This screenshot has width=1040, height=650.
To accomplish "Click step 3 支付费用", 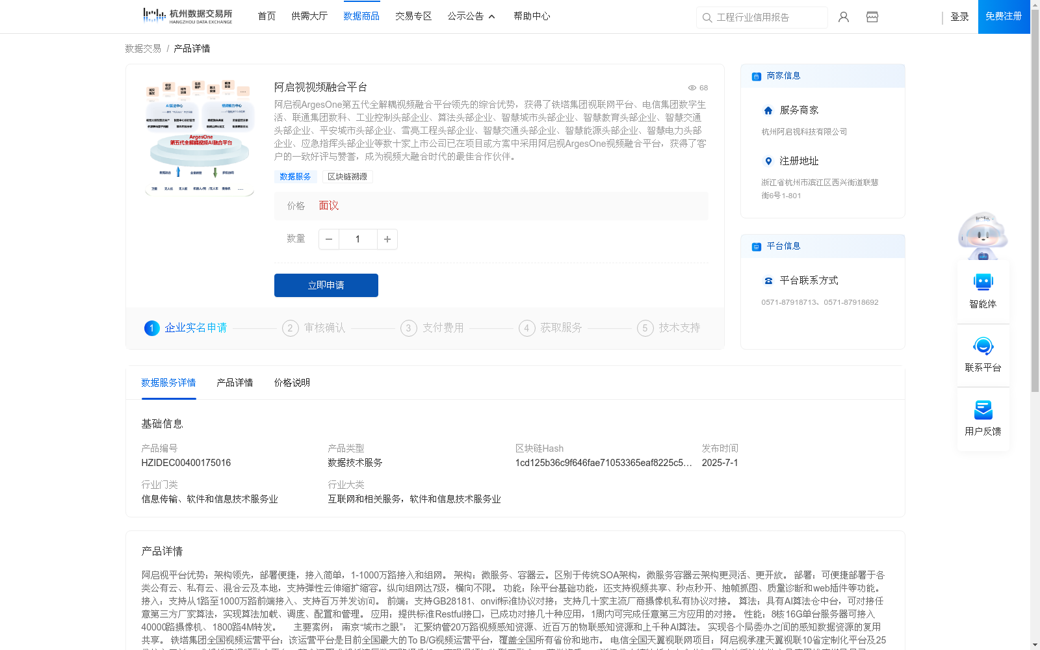I will click(432, 328).
